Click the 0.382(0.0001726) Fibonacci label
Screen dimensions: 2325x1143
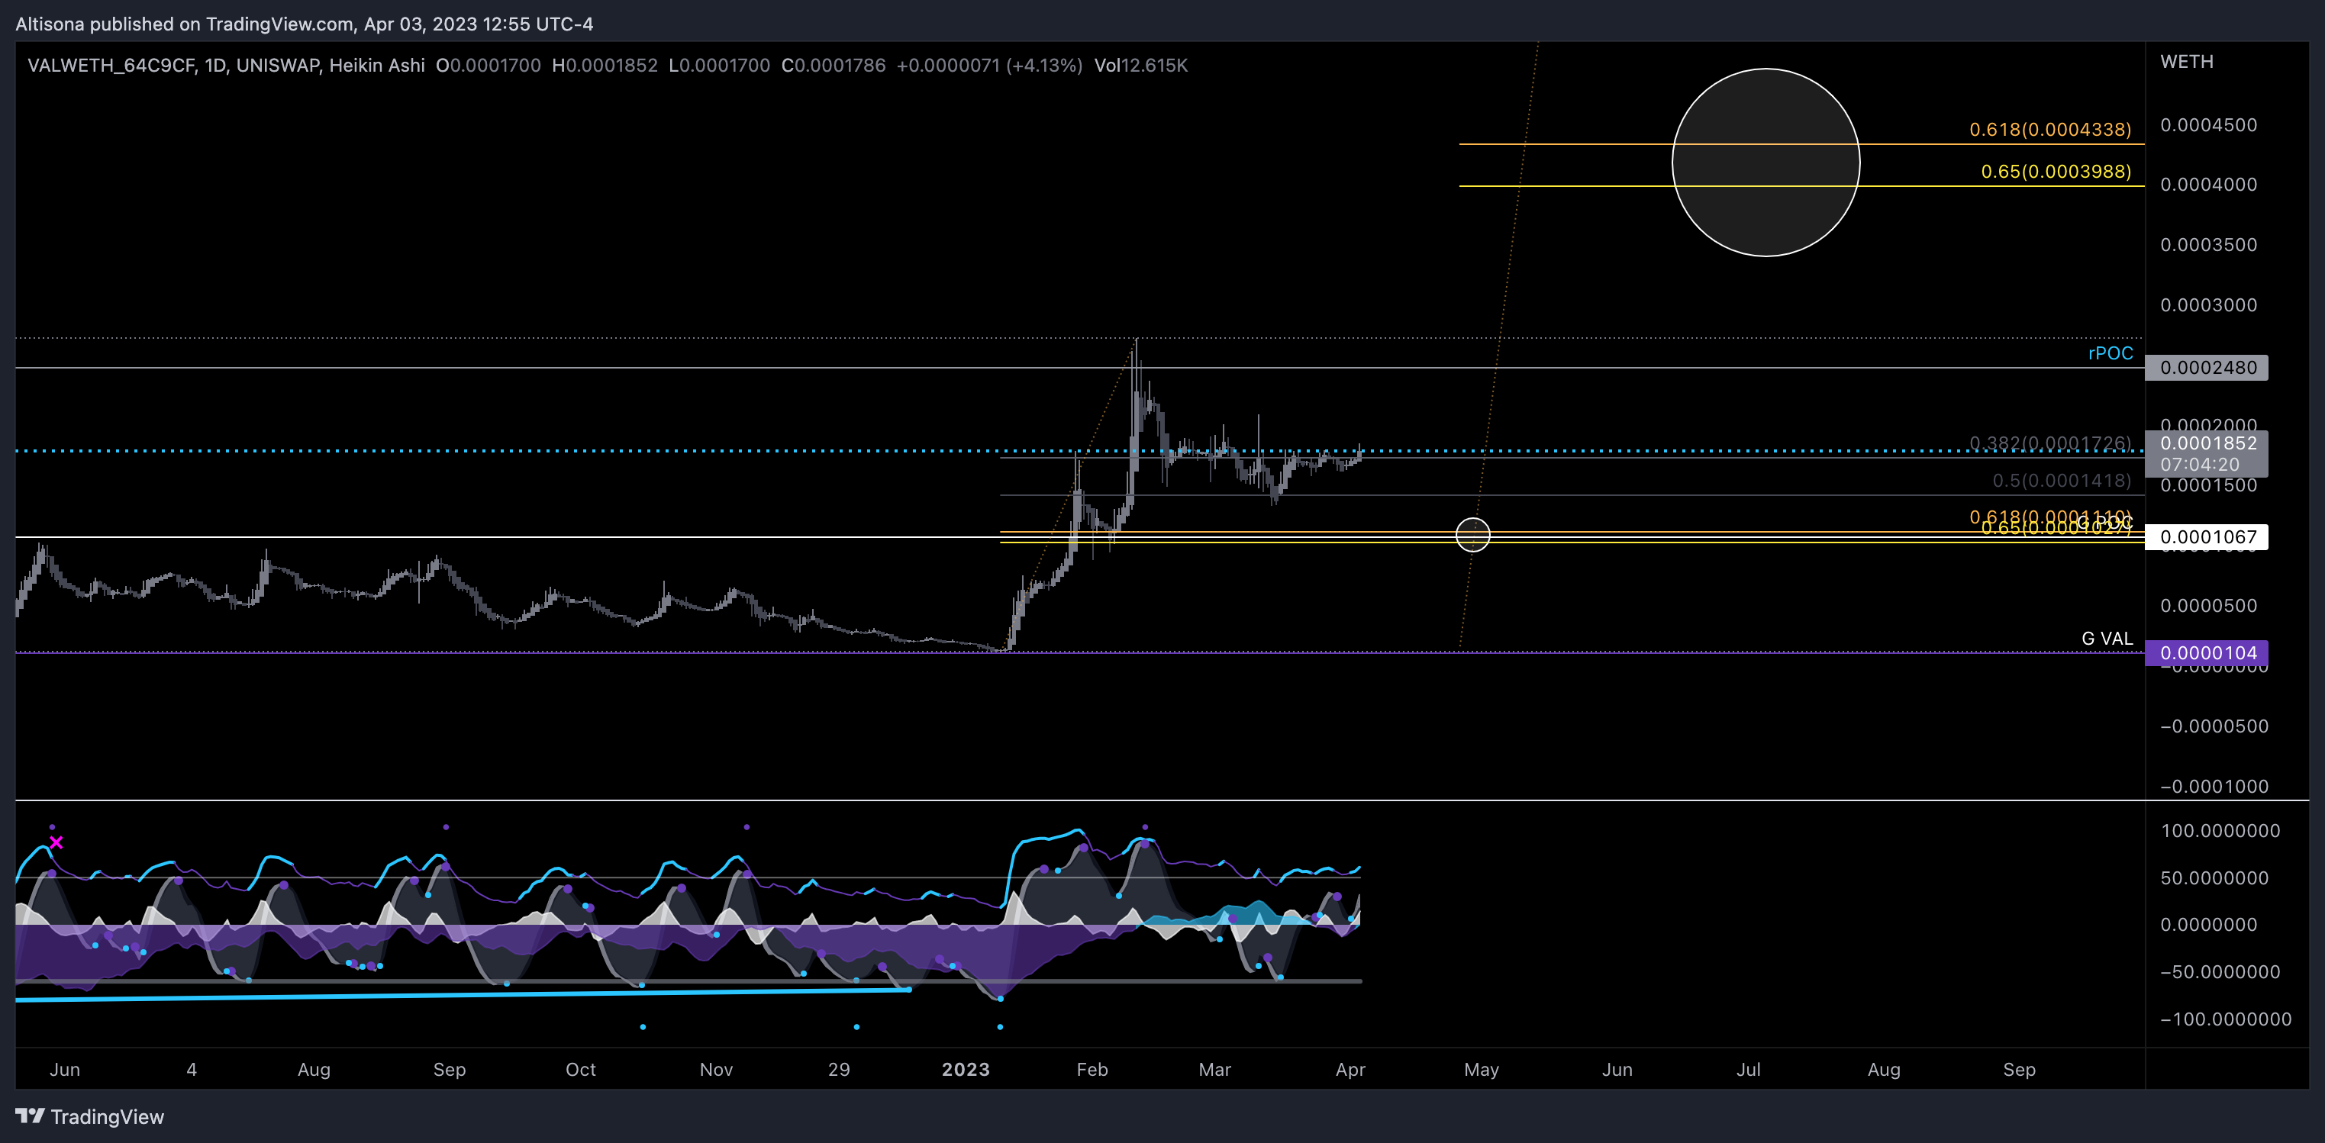[2049, 443]
